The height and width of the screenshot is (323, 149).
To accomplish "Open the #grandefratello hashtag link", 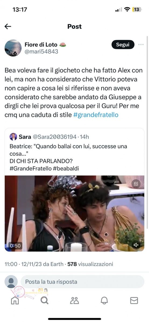I will pos(96,115).
